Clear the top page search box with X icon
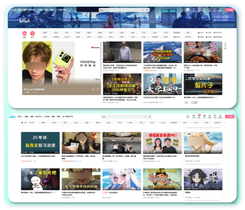The width and height of the screenshot is (245, 210). [143, 10]
